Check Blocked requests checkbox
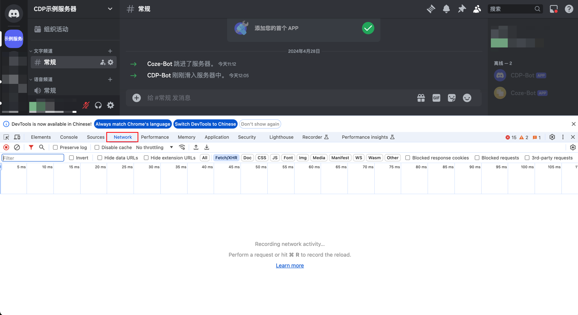The height and width of the screenshot is (315, 578). pos(477,158)
